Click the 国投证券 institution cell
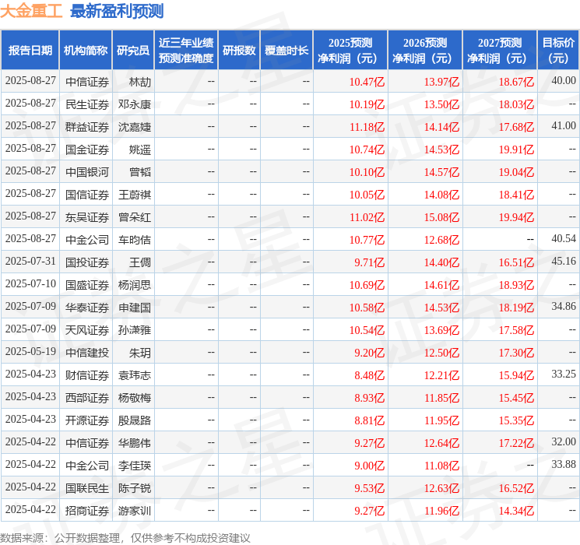Image resolution: width=580 pixels, height=545 pixels. pyautogui.click(x=87, y=262)
